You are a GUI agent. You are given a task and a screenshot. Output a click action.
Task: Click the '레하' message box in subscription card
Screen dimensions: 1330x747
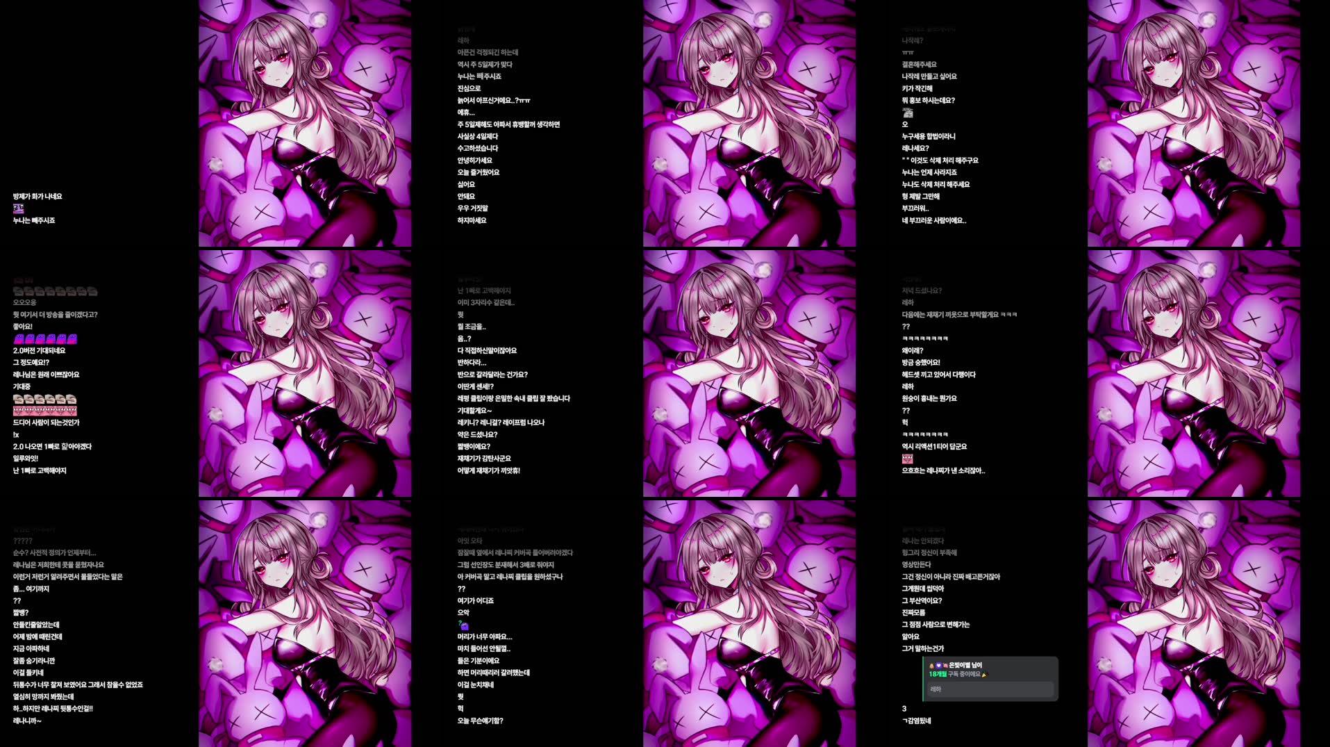990,689
